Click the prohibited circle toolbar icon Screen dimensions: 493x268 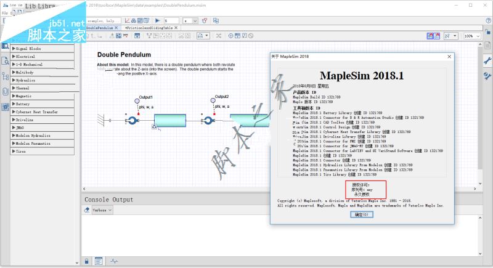tap(251, 36)
